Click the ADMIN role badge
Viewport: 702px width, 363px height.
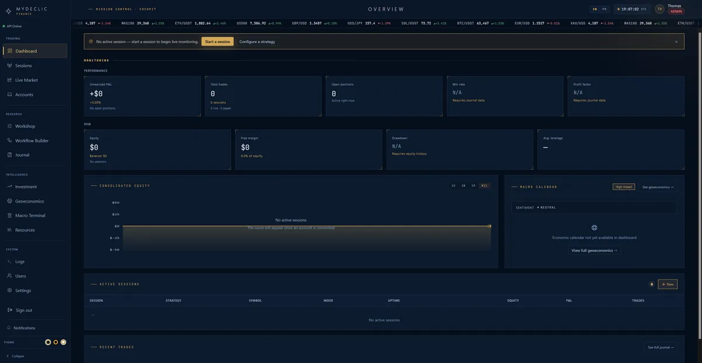(676, 11)
